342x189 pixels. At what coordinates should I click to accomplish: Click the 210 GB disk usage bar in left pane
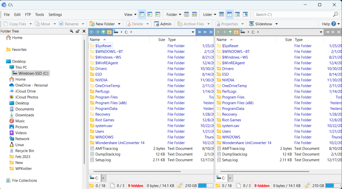coord(206,186)
